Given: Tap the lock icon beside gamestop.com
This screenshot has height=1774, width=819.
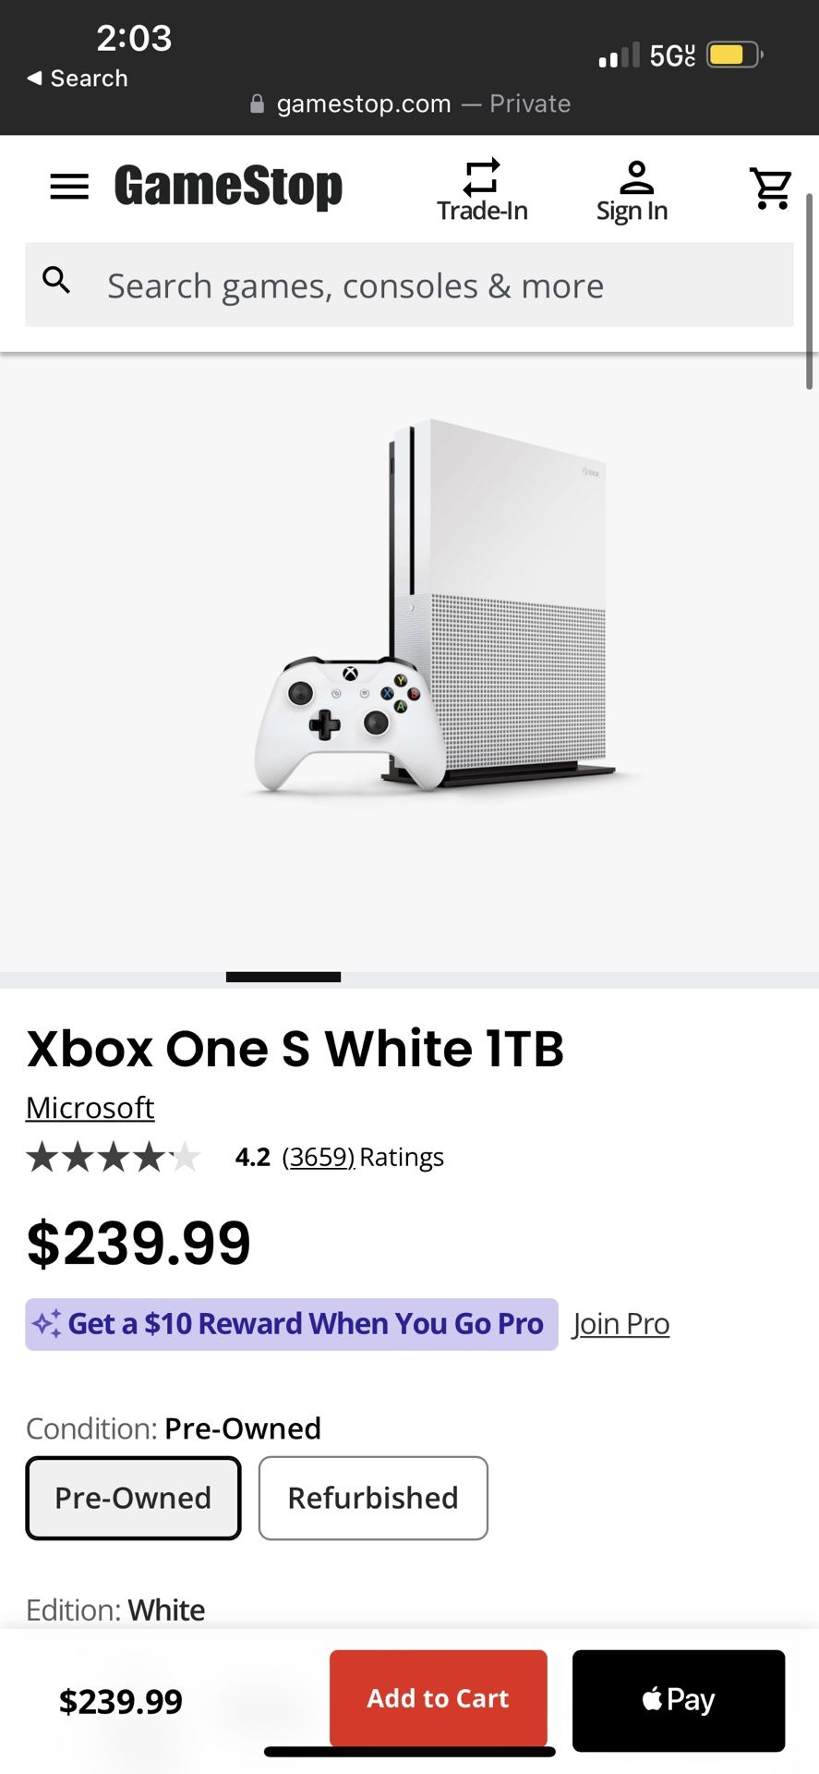Looking at the screenshot, I should pos(258,103).
